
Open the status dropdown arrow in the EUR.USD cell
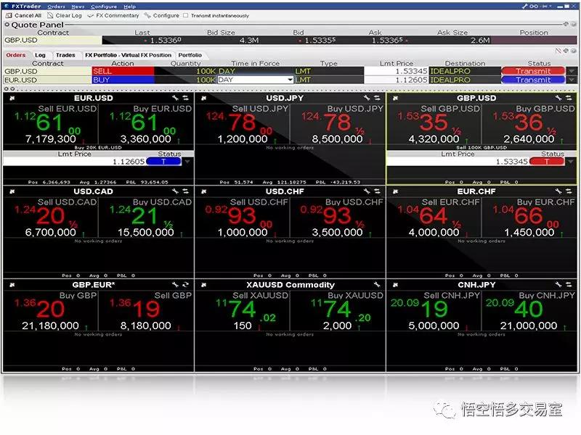[187, 162]
